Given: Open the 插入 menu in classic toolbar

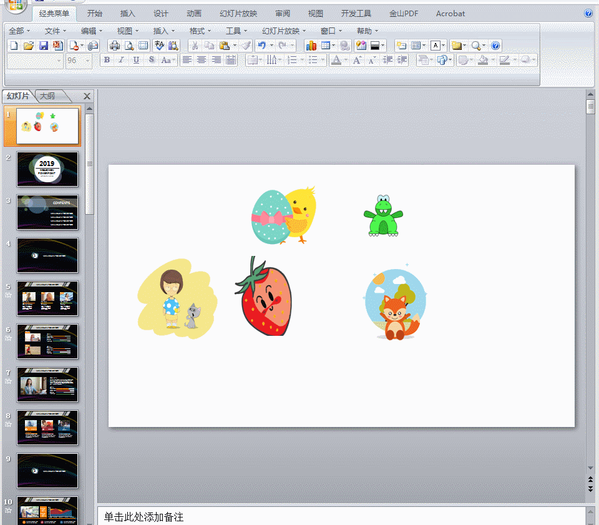Looking at the screenshot, I should (161, 30).
